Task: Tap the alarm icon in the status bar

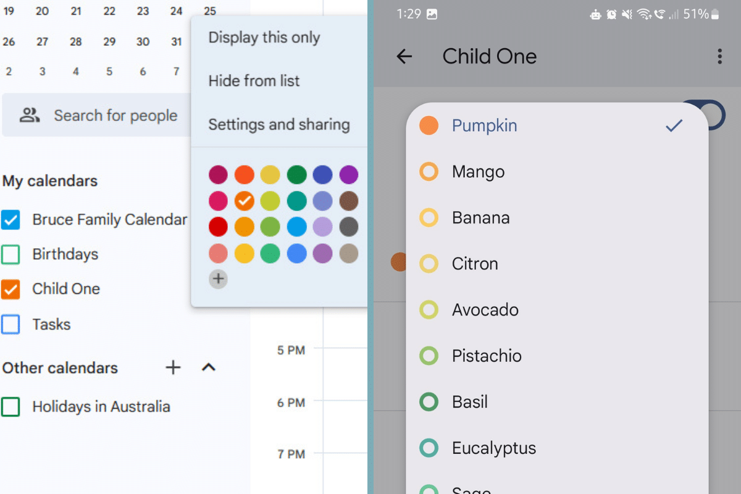Action: (610, 12)
